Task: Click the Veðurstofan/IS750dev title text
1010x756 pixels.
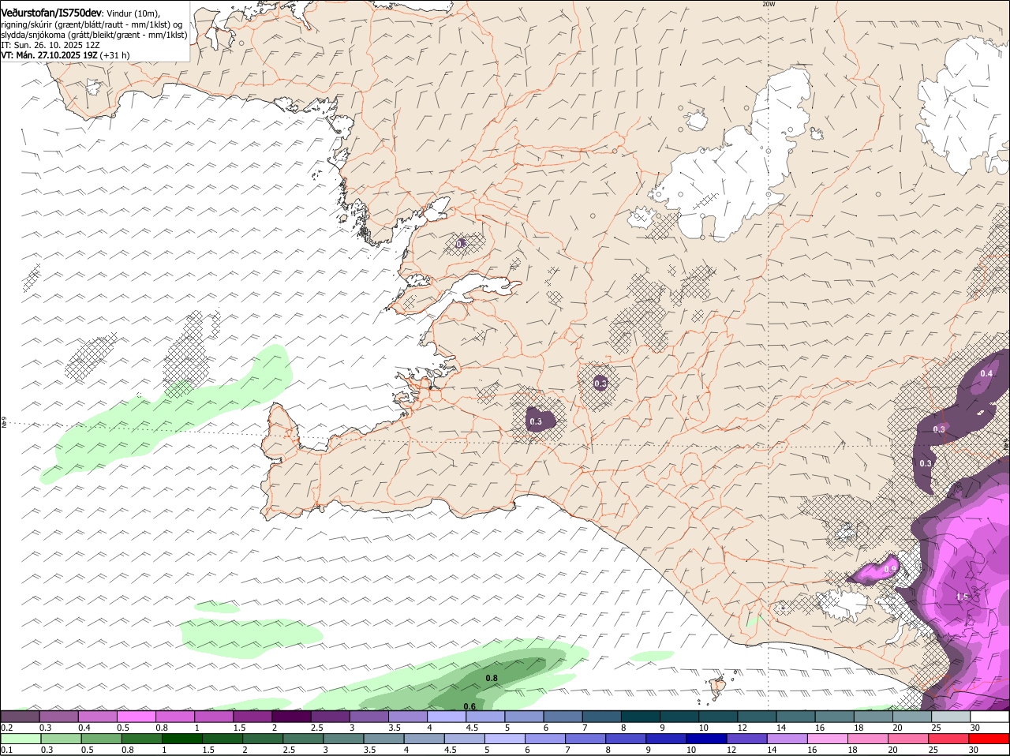Action: (51, 13)
